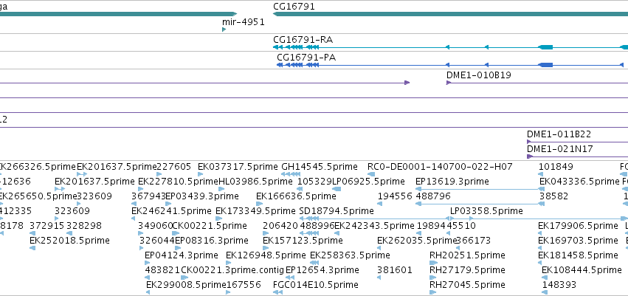Open the EK043336.5prime label
Screen dimensions: 628x296
coord(579,182)
